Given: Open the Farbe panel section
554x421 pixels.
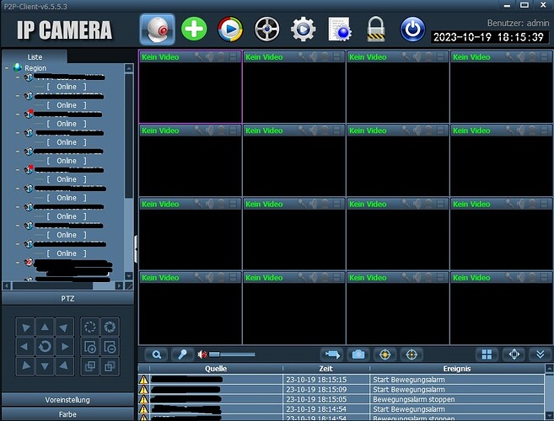Looking at the screenshot, I should point(67,414).
